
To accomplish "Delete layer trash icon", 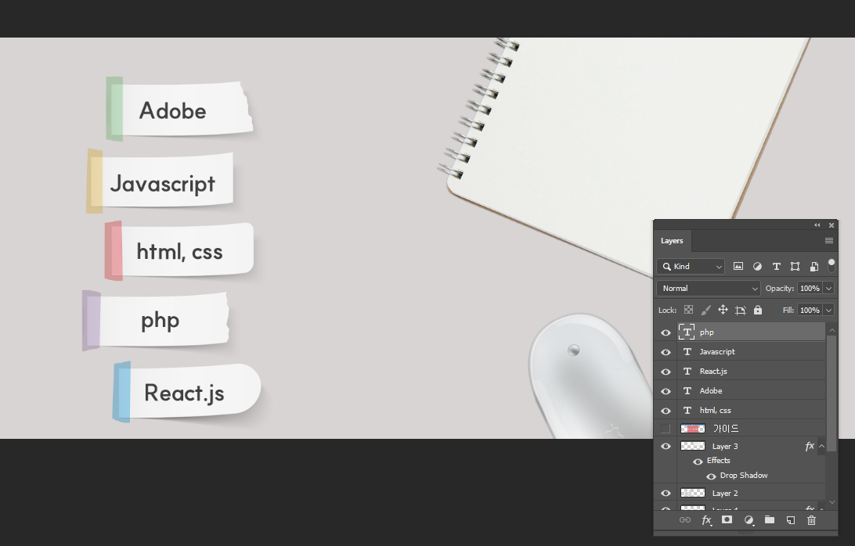I will (811, 520).
